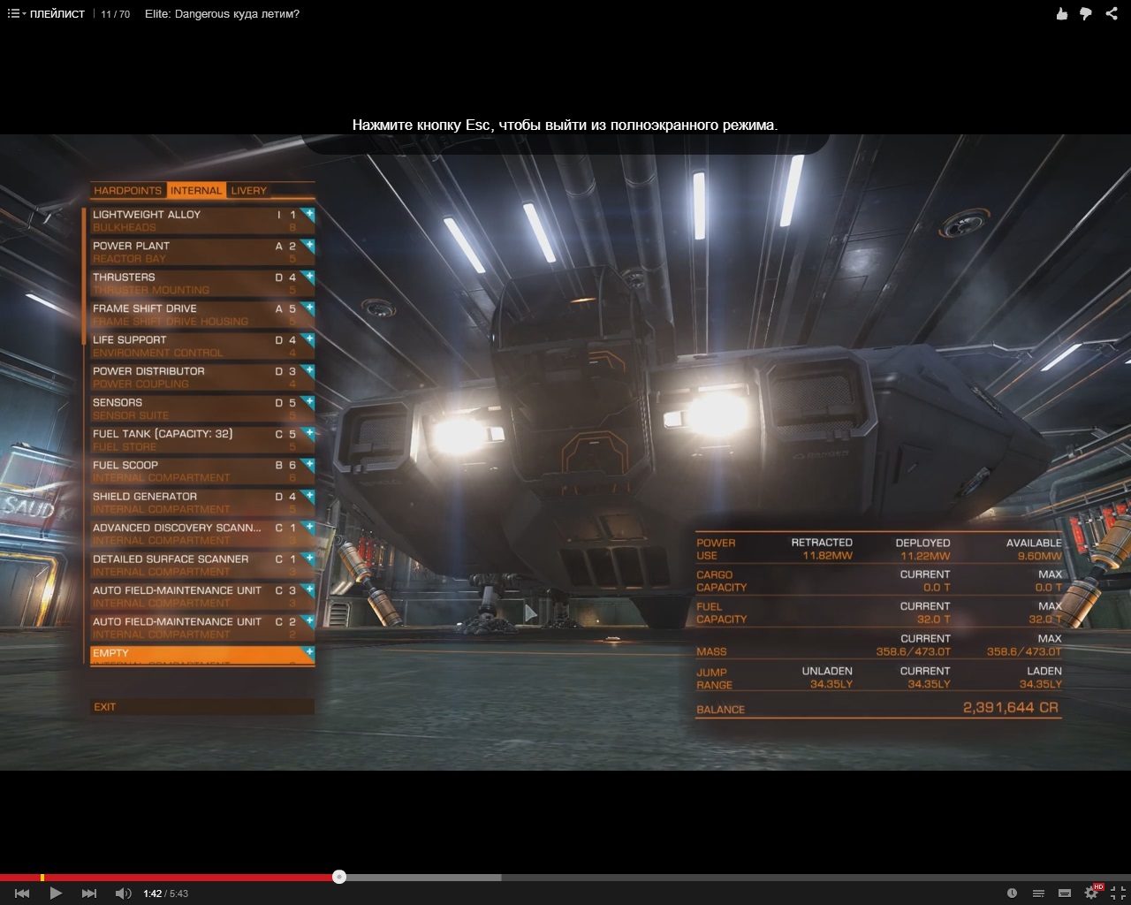Click the plus icon on Shield Generator row
1131x905 pixels.
tap(309, 496)
